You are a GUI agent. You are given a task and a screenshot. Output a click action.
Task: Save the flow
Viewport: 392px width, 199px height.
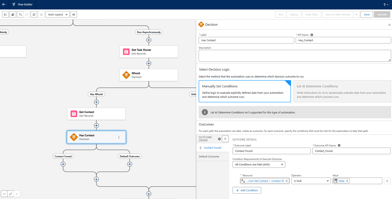click(x=367, y=15)
